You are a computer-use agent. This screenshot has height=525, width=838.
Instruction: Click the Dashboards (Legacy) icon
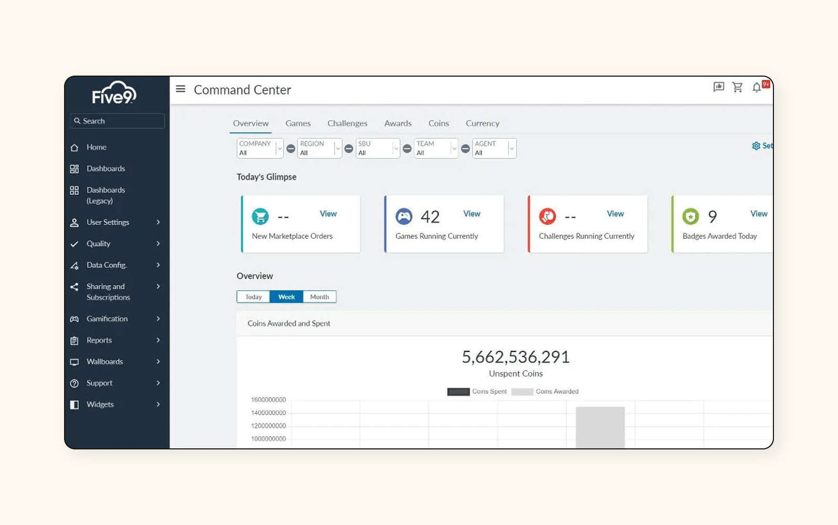(75, 190)
